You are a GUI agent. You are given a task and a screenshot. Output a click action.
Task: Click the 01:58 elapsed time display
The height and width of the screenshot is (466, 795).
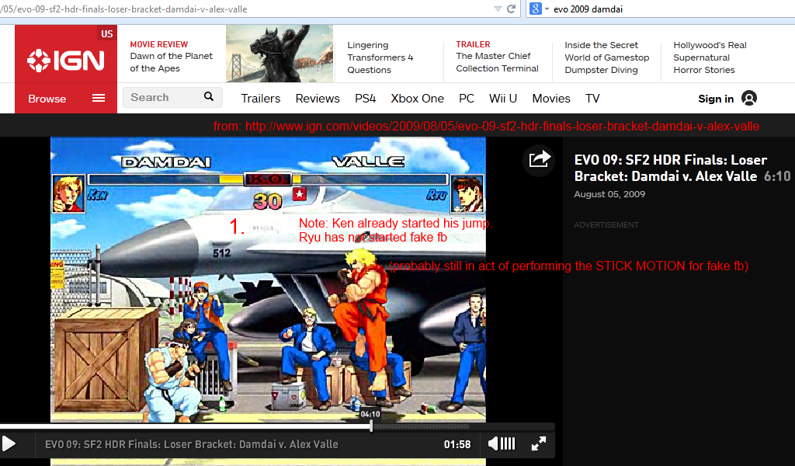click(x=457, y=444)
